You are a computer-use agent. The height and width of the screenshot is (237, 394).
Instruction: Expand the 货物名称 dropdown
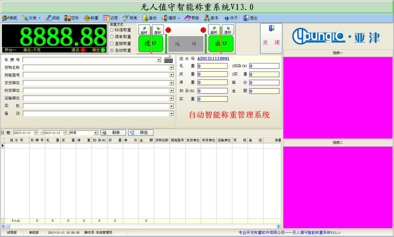tap(171, 67)
